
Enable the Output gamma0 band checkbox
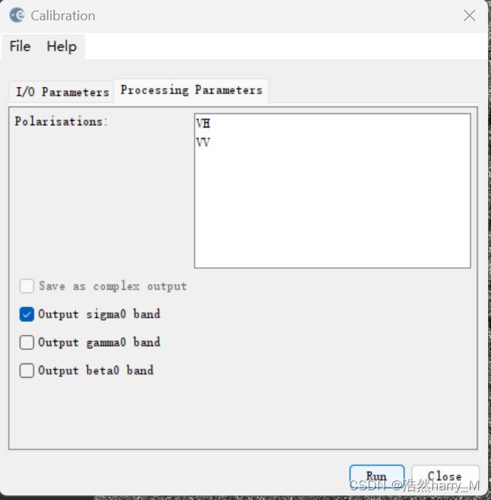pyautogui.click(x=27, y=342)
